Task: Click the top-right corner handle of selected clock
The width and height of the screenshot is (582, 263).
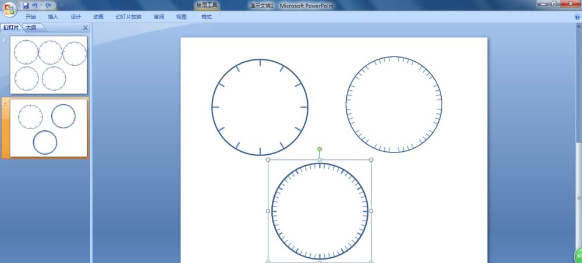Action: pos(371,160)
